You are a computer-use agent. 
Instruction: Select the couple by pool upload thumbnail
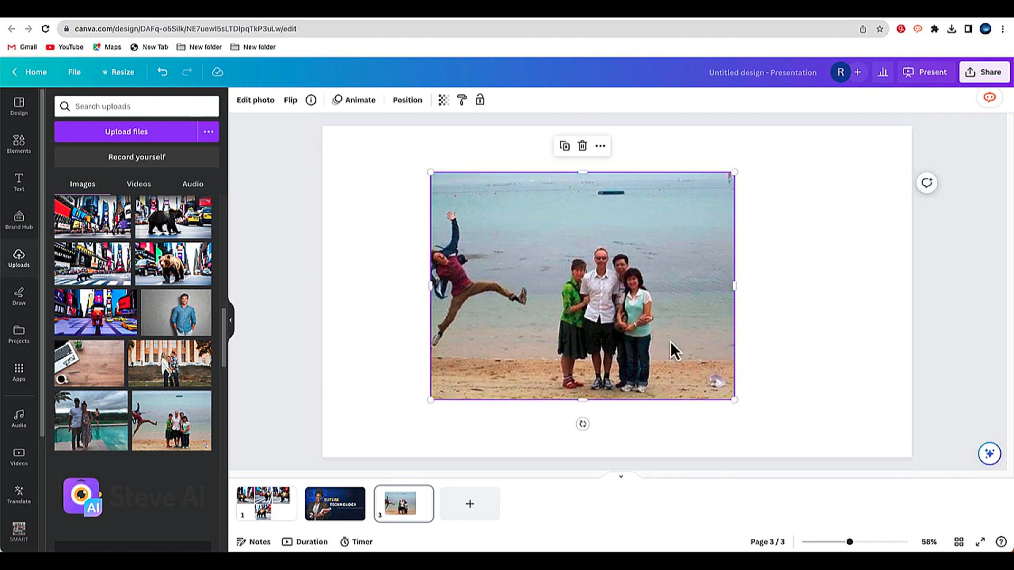coord(91,421)
